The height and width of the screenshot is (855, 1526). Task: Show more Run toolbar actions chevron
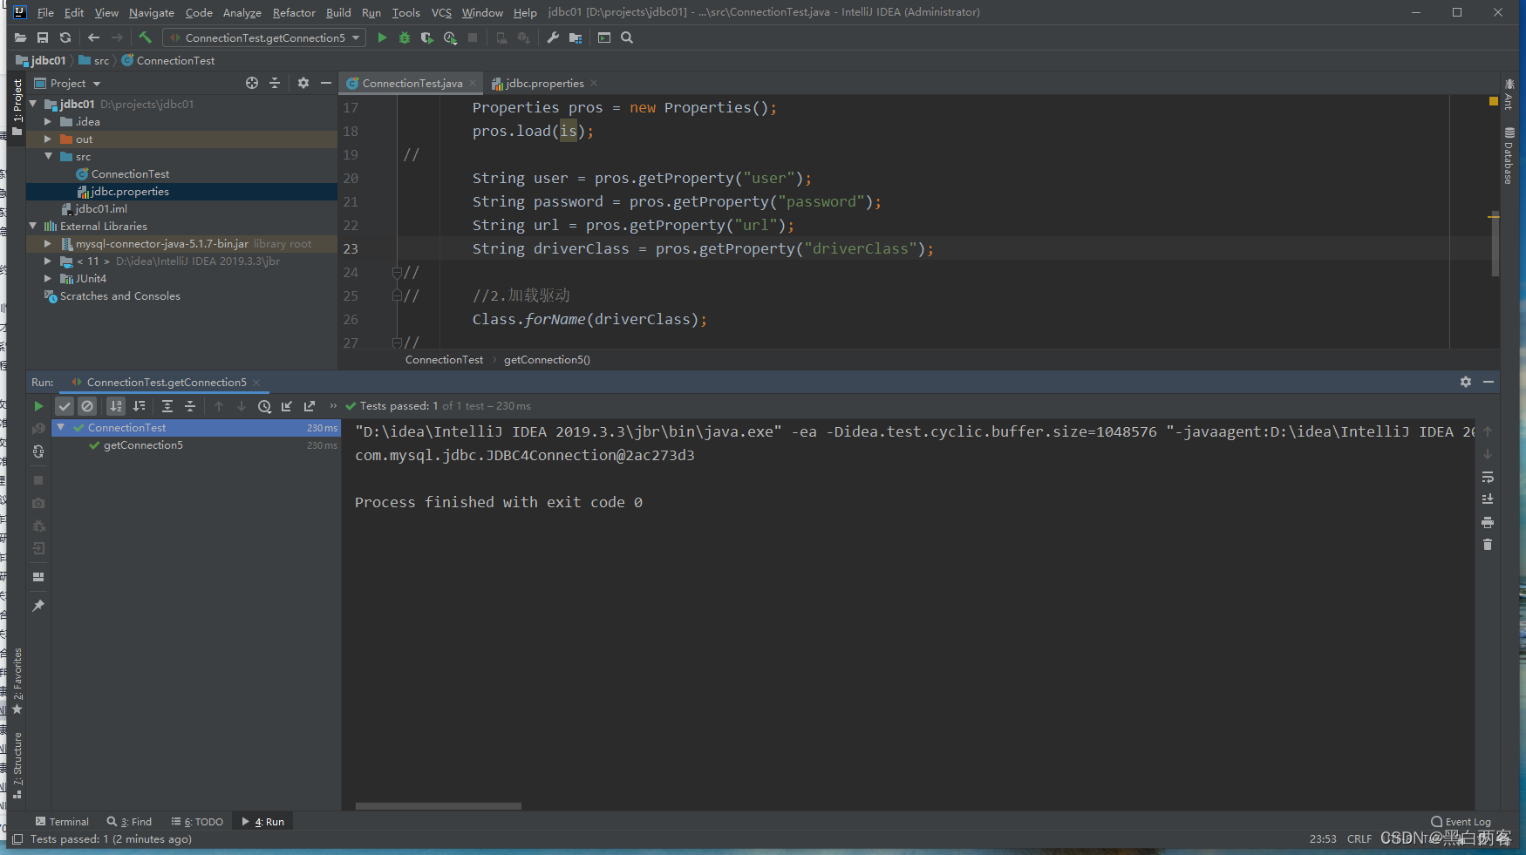click(x=333, y=406)
